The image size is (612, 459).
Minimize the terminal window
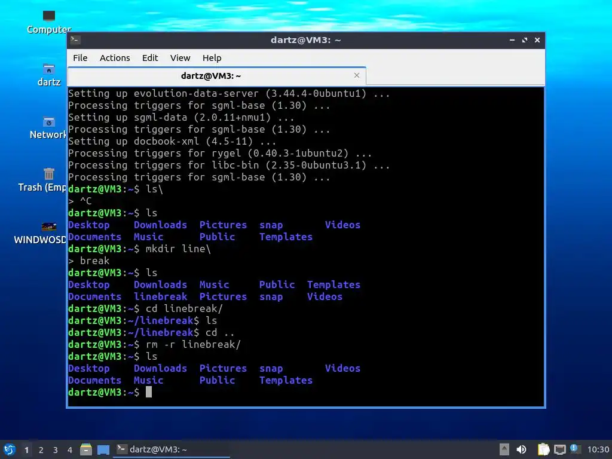click(512, 40)
